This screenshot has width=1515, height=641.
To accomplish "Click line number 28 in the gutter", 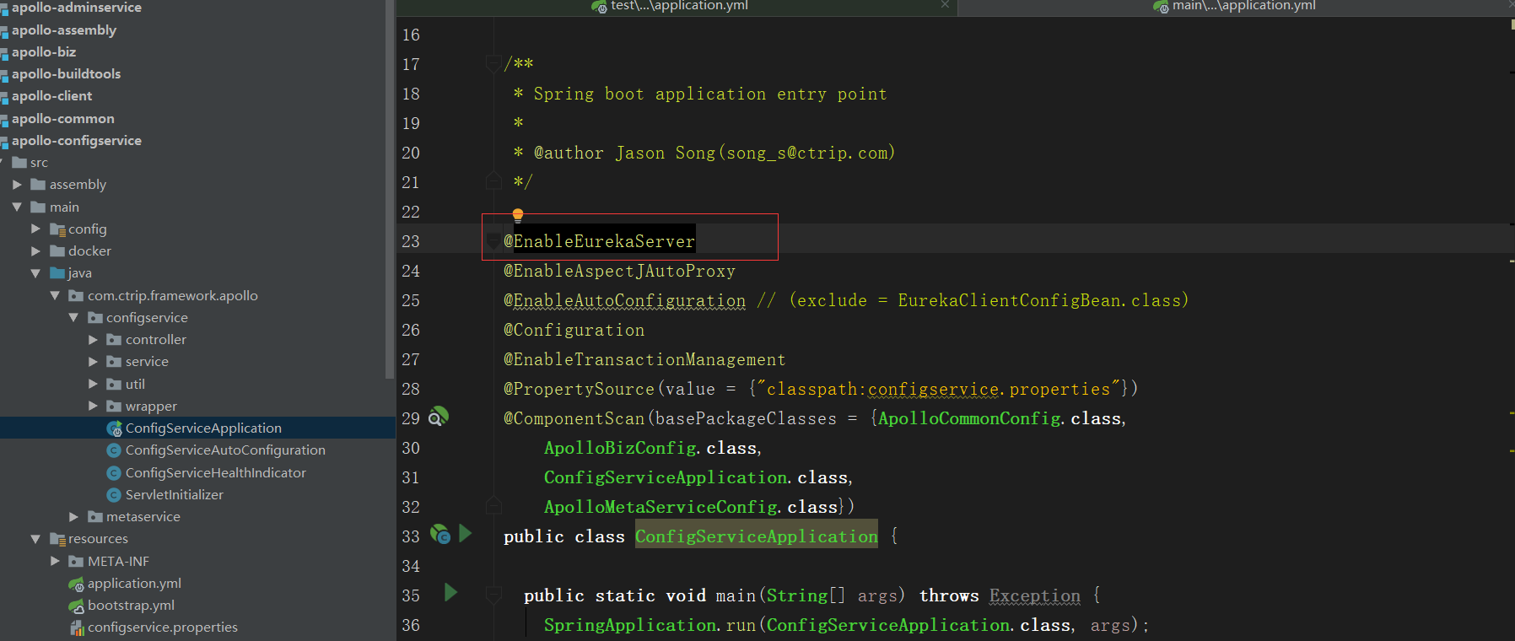I will [411, 389].
